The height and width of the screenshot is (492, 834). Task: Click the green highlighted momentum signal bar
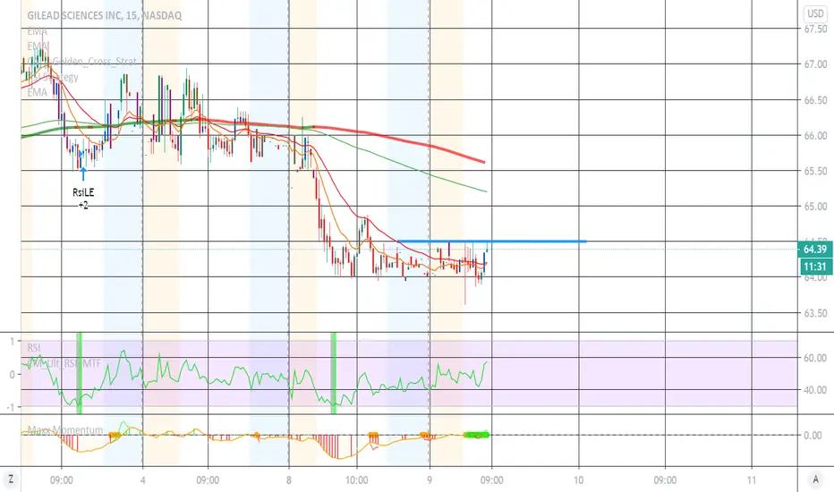point(477,435)
